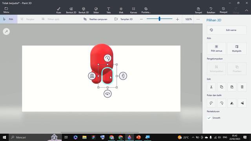Toggle Multipilih multiselect mode
This screenshot has width=251, height=141.
[237, 49]
